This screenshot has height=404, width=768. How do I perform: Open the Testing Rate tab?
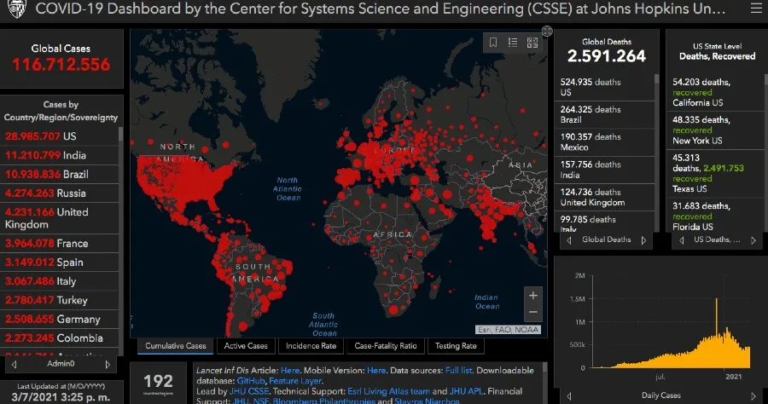coord(456,346)
